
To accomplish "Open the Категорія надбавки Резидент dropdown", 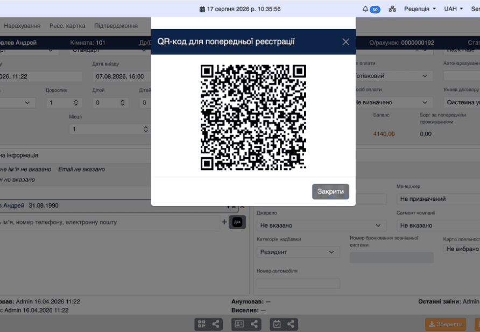I will [x=298, y=252].
